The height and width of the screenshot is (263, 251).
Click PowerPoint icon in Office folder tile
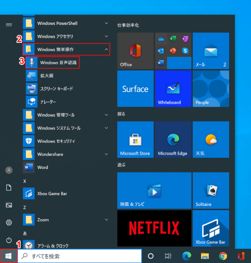pos(173,51)
